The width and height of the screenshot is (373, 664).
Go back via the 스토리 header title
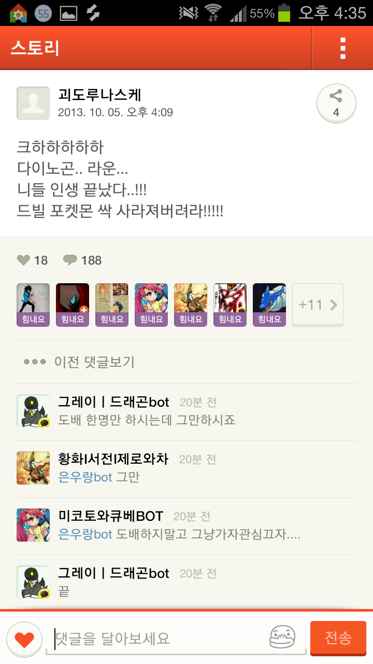(35, 48)
